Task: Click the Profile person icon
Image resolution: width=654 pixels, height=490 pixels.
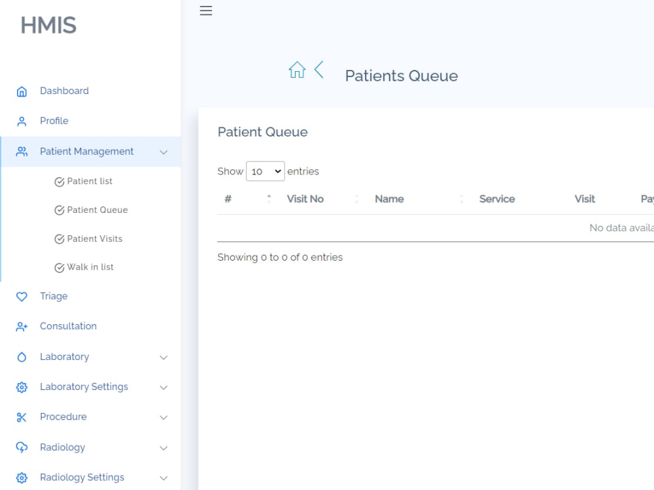Action: tap(22, 122)
